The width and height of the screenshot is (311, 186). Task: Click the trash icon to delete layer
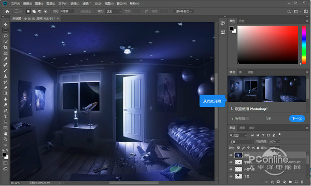(302, 182)
